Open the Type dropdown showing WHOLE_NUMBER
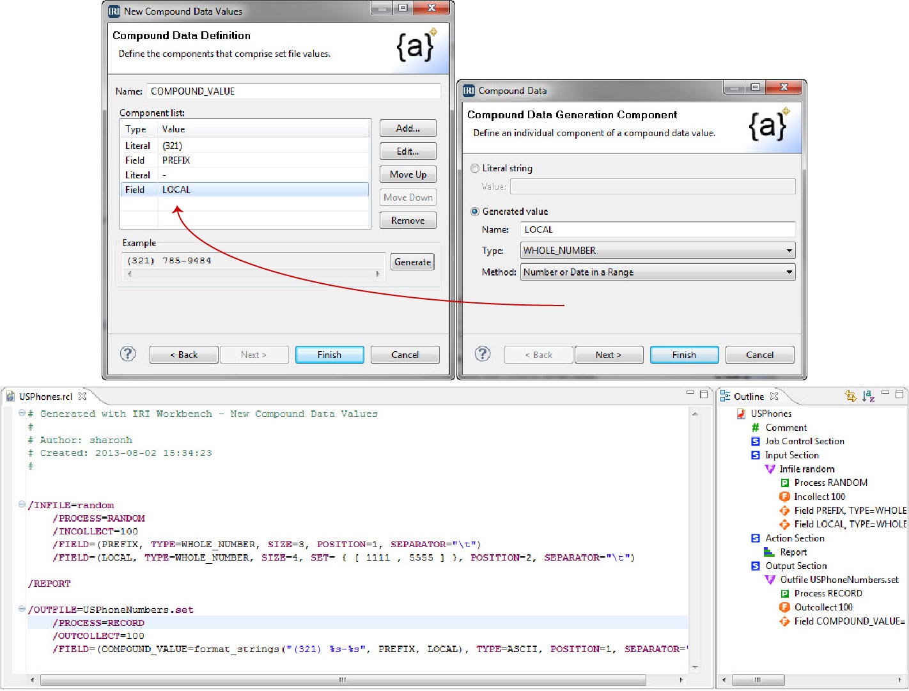909x691 pixels. pyautogui.click(x=658, y=251)
